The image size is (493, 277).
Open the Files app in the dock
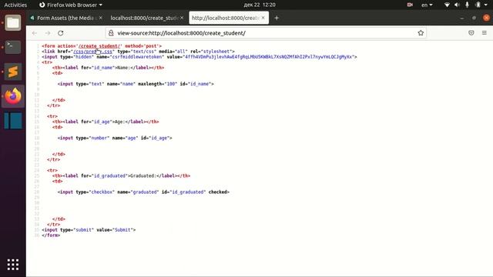(13, 22)
